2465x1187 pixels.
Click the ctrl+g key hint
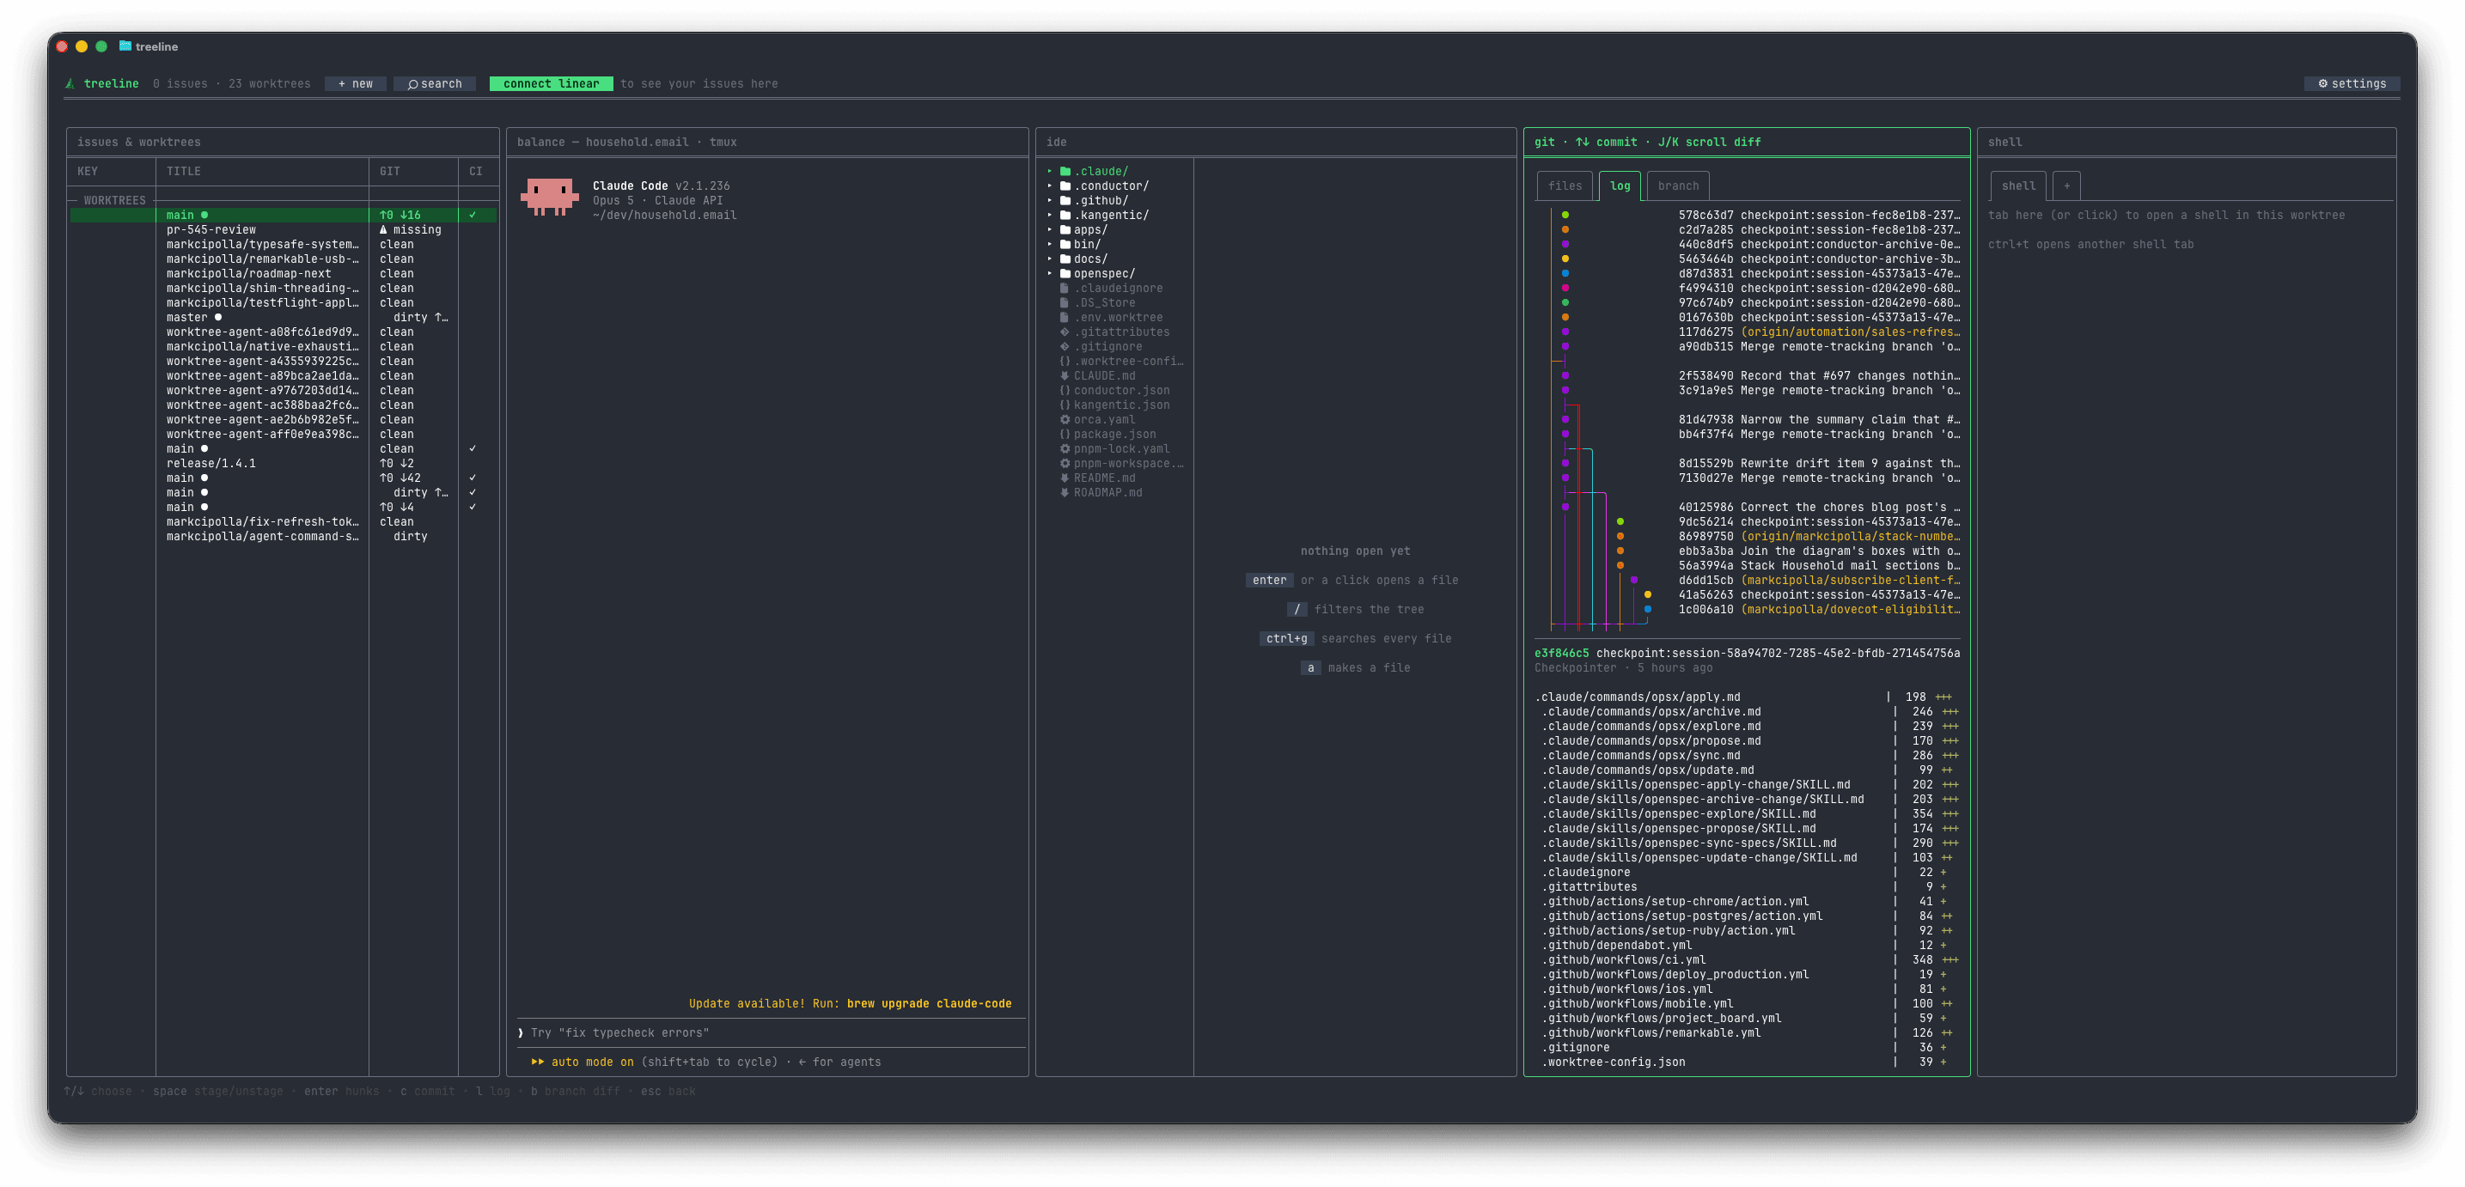1286,639
